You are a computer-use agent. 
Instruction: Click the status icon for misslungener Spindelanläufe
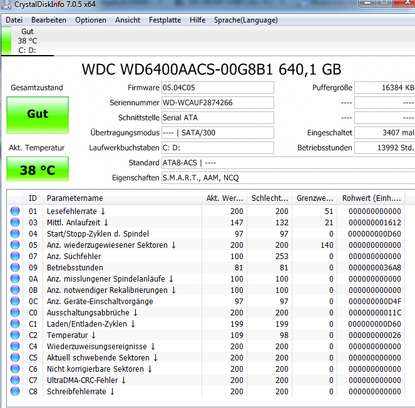[x=15, y=278]
